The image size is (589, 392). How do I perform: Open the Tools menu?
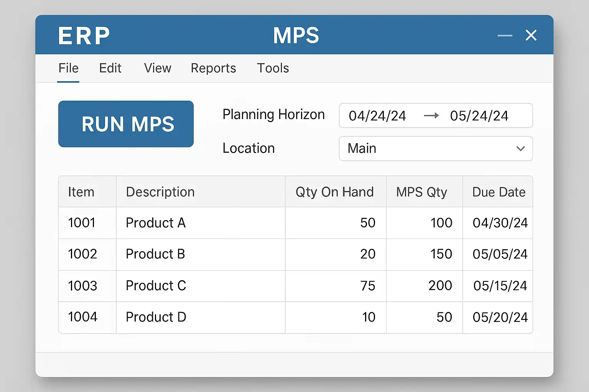click(x=273, y=68)
